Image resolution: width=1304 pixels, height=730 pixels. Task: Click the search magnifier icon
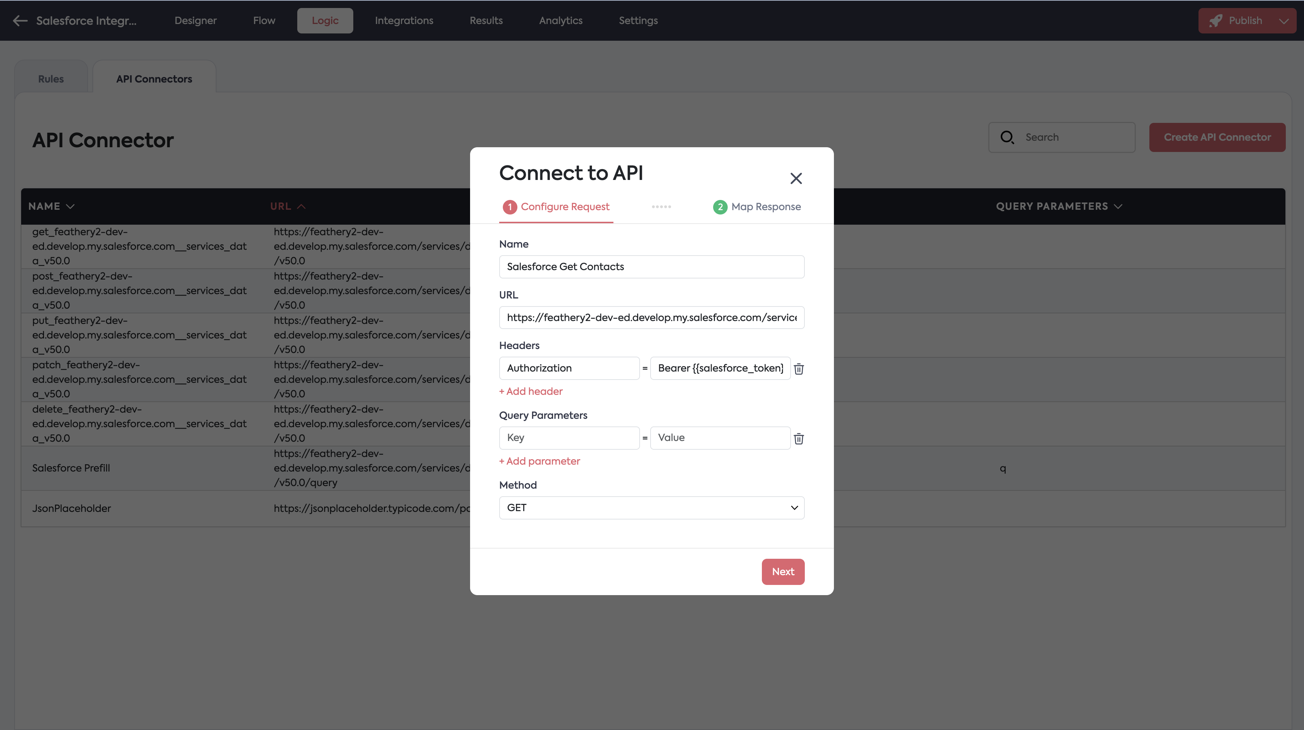pos(1007,137)
